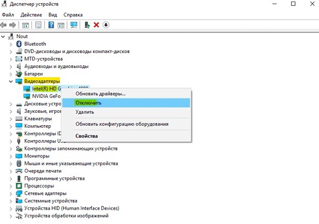Click the down arrow disable device icon
319x224 pixels.
pos(106,25)
